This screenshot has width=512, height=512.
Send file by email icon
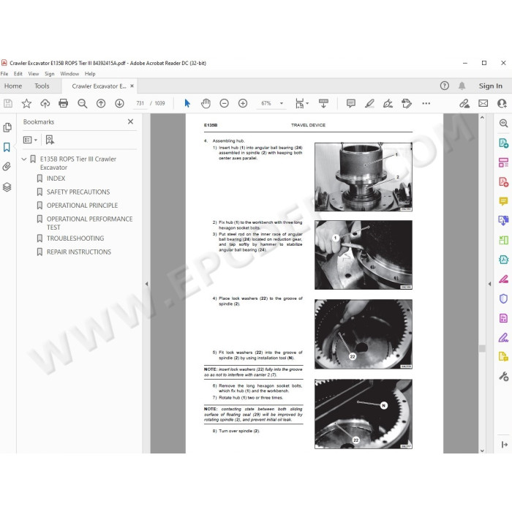point(483,104)
